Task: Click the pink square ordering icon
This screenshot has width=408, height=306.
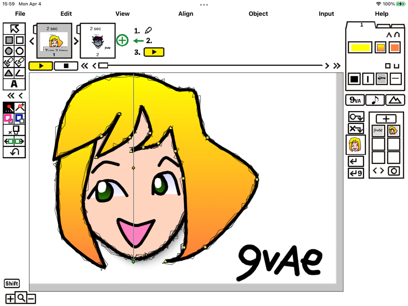Action: click(x=9, y=119)
